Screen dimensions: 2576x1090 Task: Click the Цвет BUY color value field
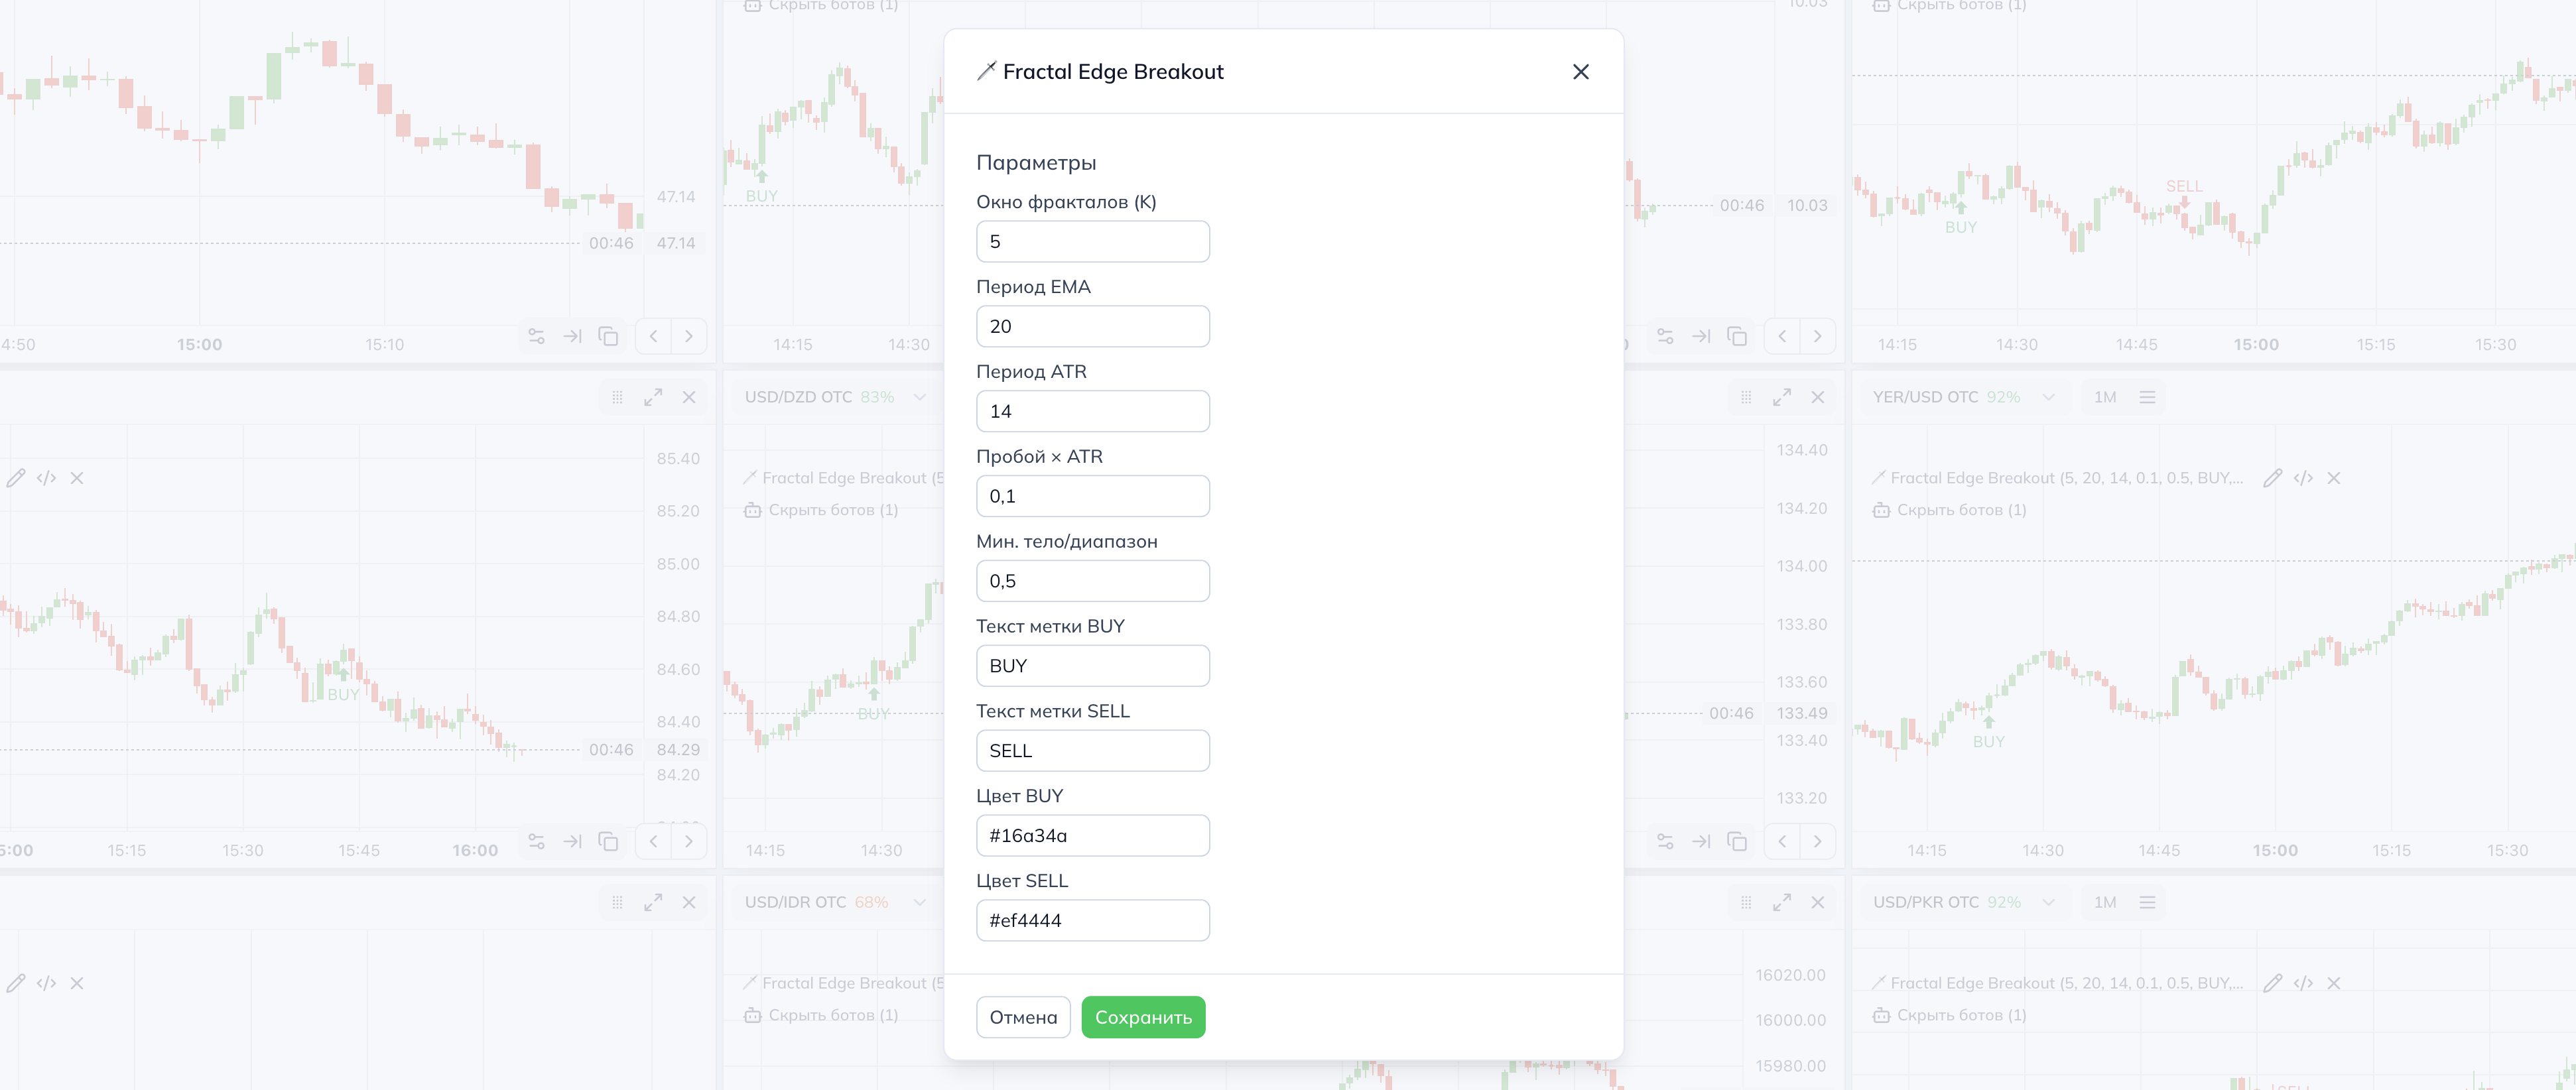pos(1092,836)
